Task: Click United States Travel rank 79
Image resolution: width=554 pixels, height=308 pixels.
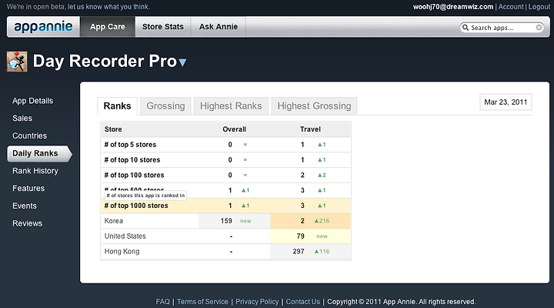Action: coord(300,236)
